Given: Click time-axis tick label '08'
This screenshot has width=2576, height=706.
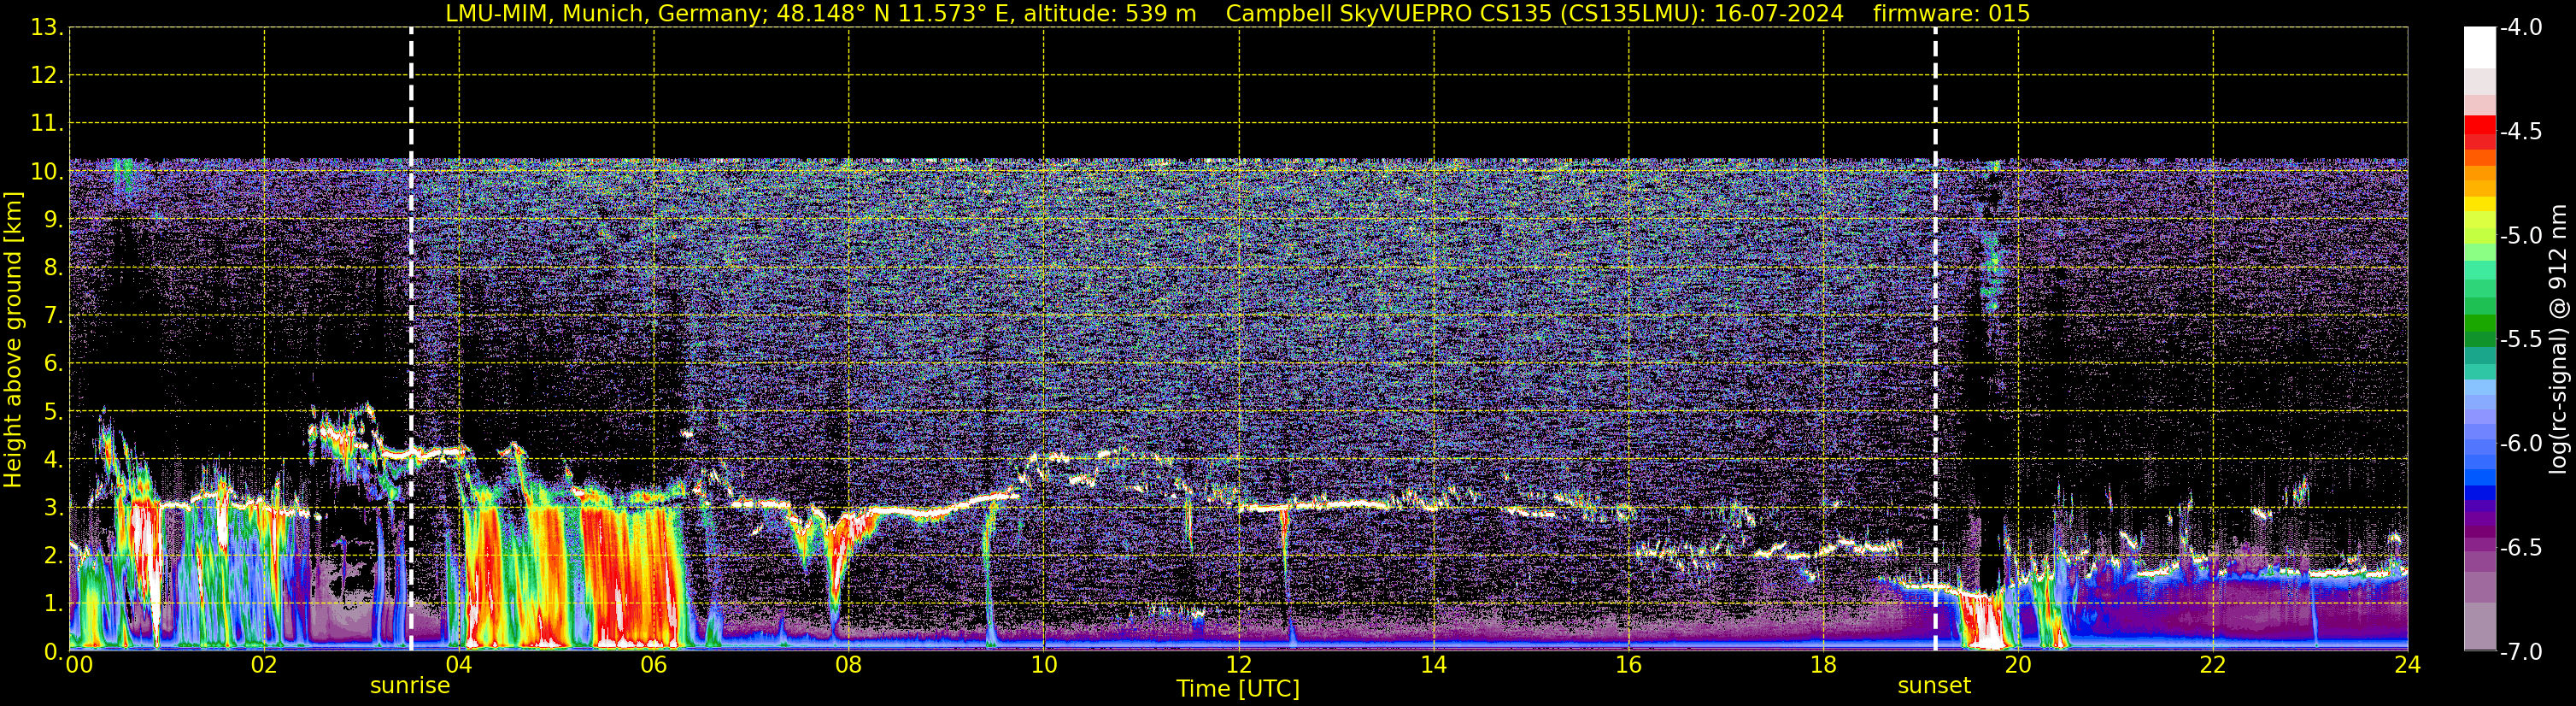Looking at the screenshot, I should pyautogui.click(x=849, y=665).
